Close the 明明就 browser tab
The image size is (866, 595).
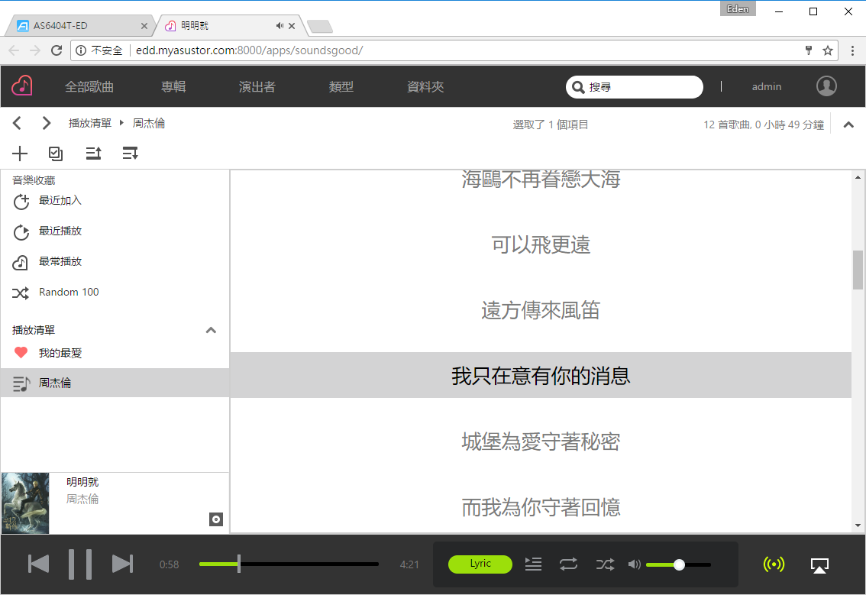pos(292,26)
